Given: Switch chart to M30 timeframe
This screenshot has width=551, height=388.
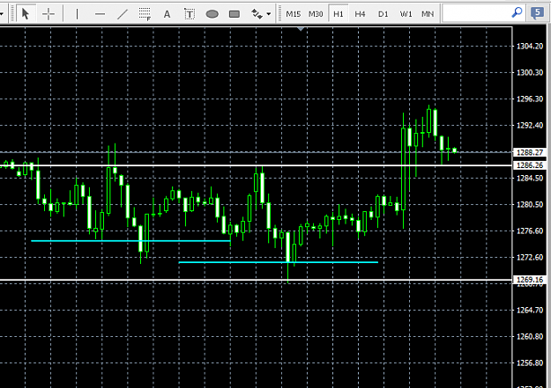Looking at the screenshot, I should [316, 14].
